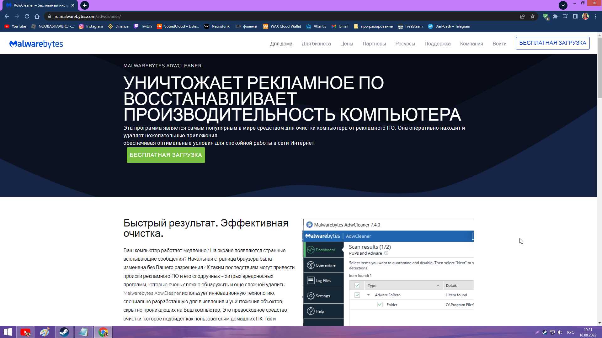Open the FreeSteam bookmark
The image size is (602, 338).
coord(410,26)
